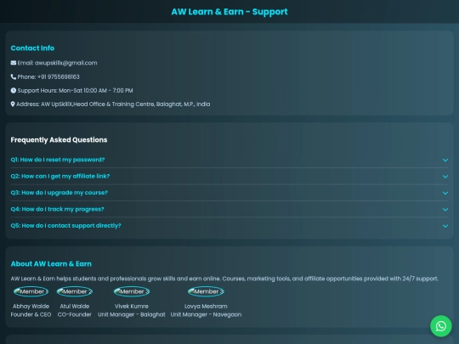Expand chevron for Q1 reset password
The image size is (459, 344).
click(x=445, y=160)
